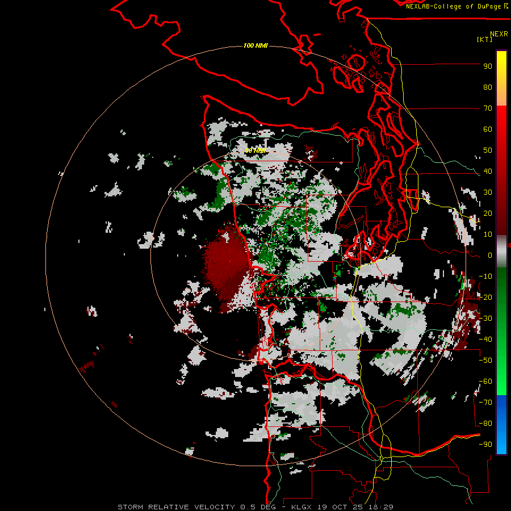Click the 90 value on velocity scale

(488, 66)
